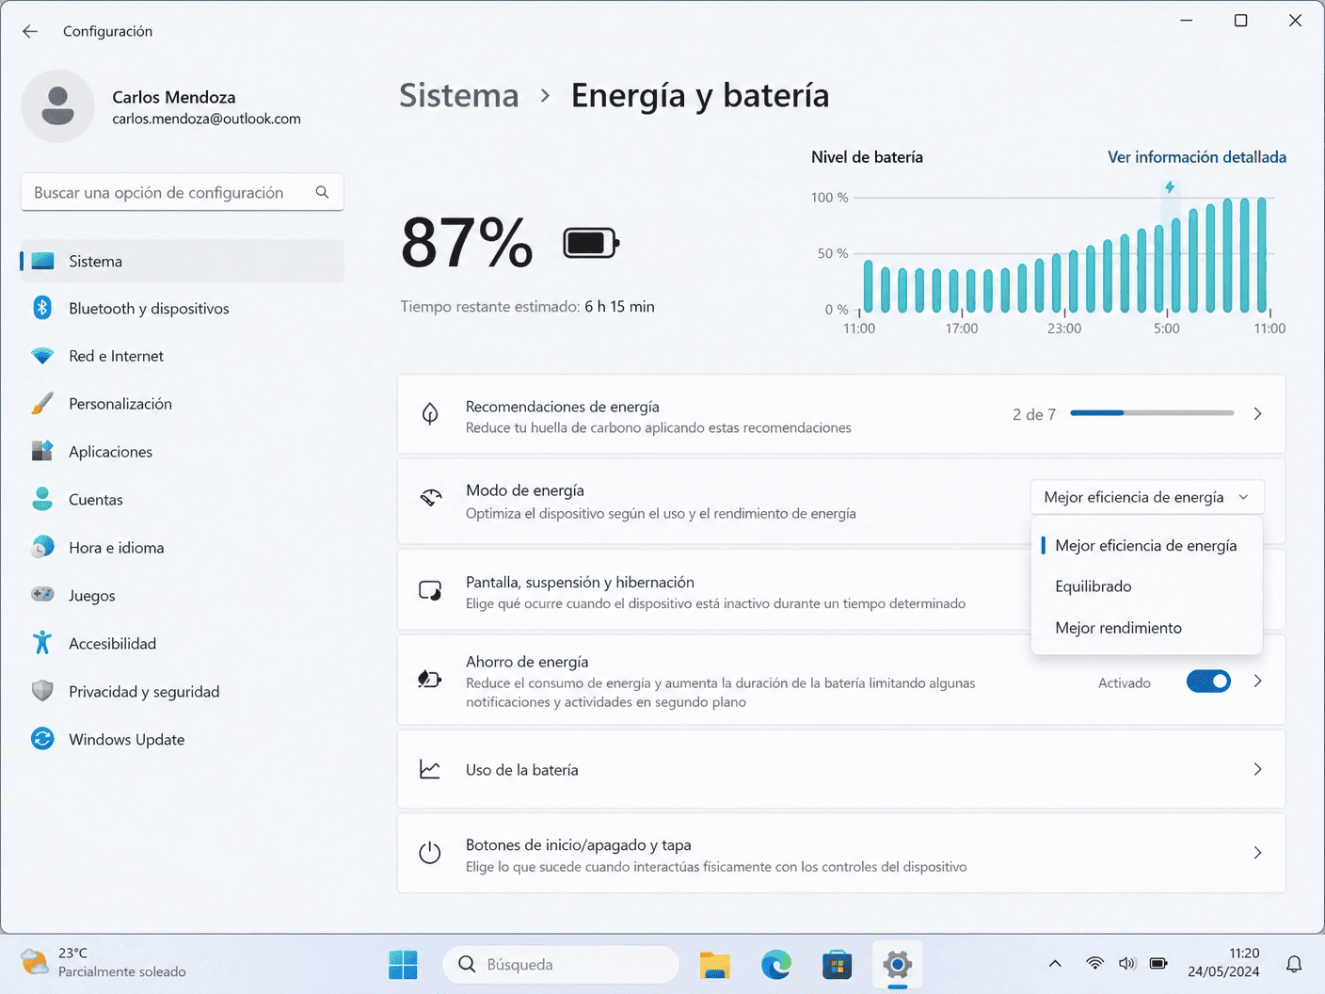Click the 87% battery percentage text
The height and width of the screenshot is (994, 1325).
[x=467, y=243]
